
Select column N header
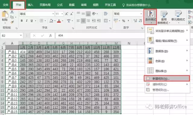pyautogui.click(x=129, y=43)
